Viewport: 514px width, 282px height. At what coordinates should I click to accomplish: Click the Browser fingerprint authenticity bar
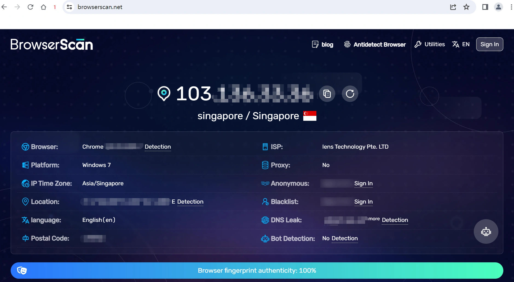pos(257,271)
